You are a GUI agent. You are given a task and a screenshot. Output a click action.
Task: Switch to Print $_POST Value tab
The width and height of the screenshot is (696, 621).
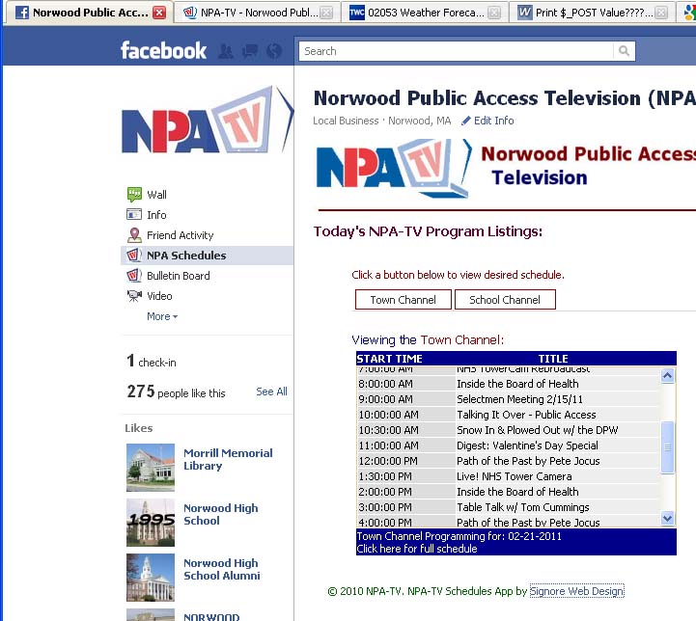point(592,13)
